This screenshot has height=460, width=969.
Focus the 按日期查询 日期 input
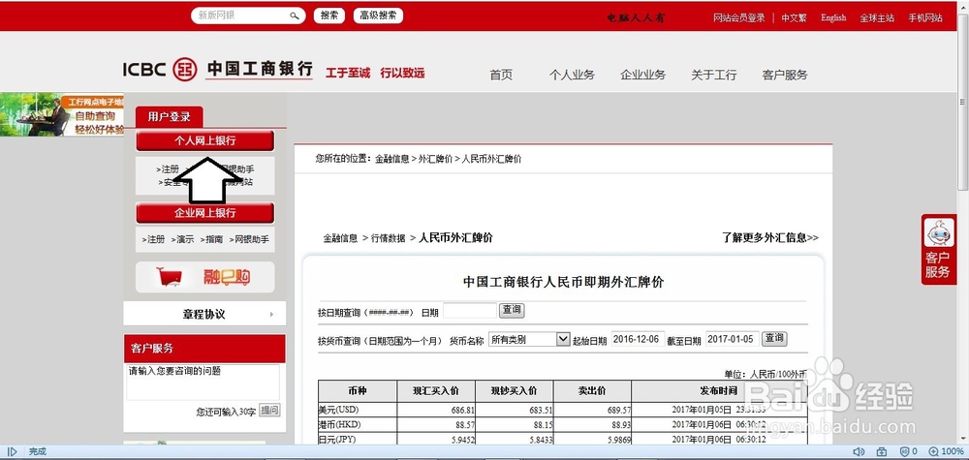[470, 311]
